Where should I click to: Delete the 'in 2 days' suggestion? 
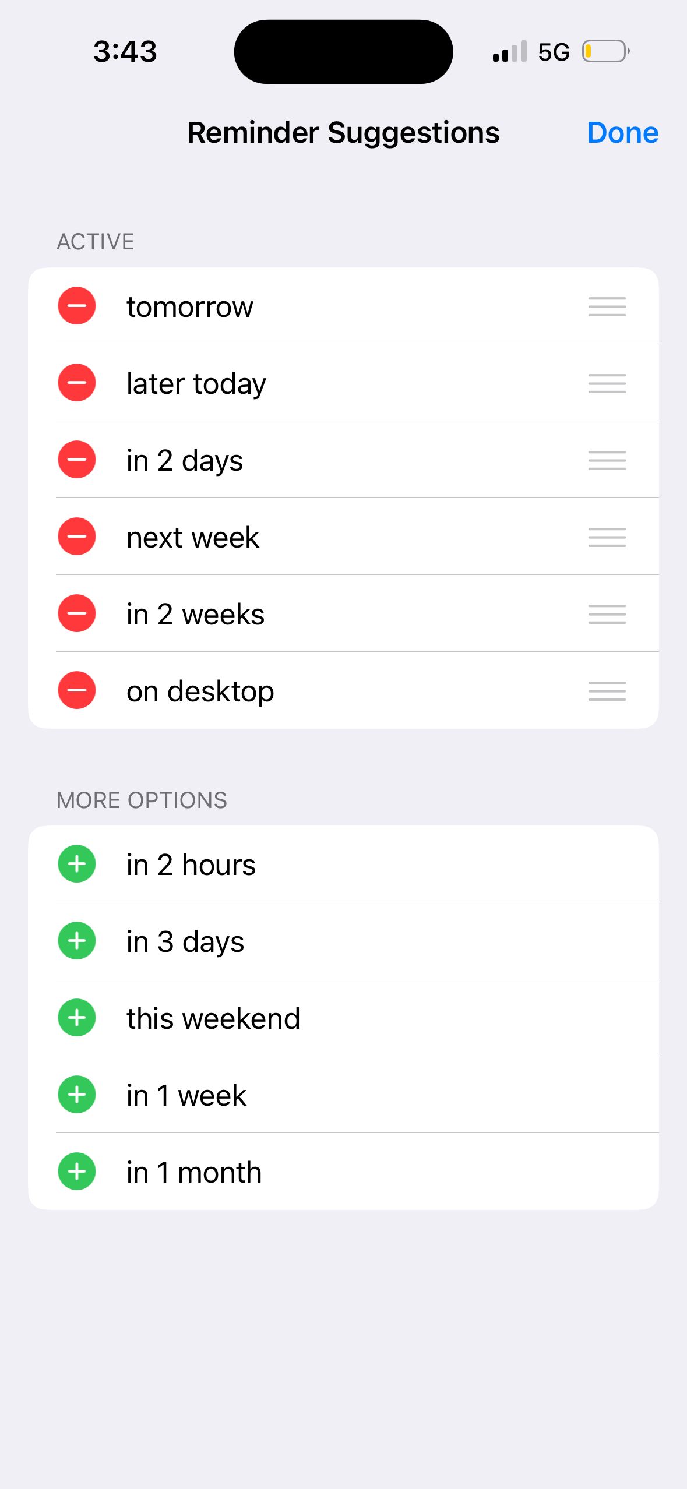pos(77,460)
